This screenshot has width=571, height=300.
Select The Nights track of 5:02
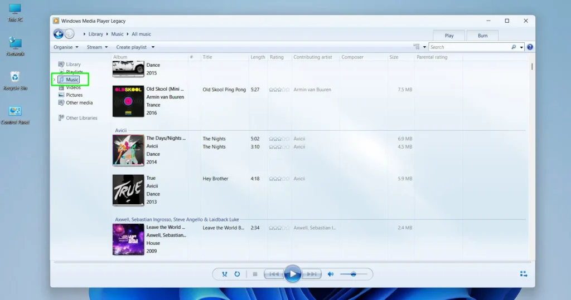[x=214, y=139]
